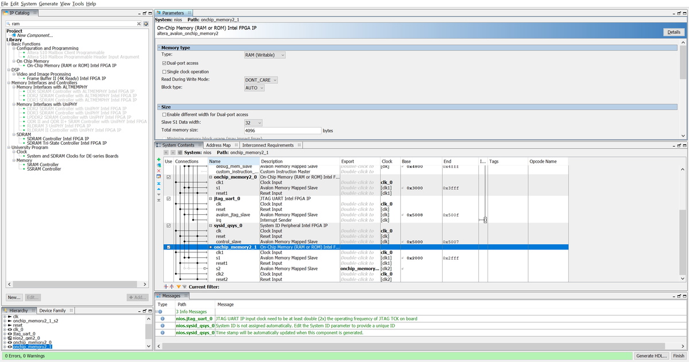Toggle Use checkbox for onchip_memory2_1

pos(168,247)
